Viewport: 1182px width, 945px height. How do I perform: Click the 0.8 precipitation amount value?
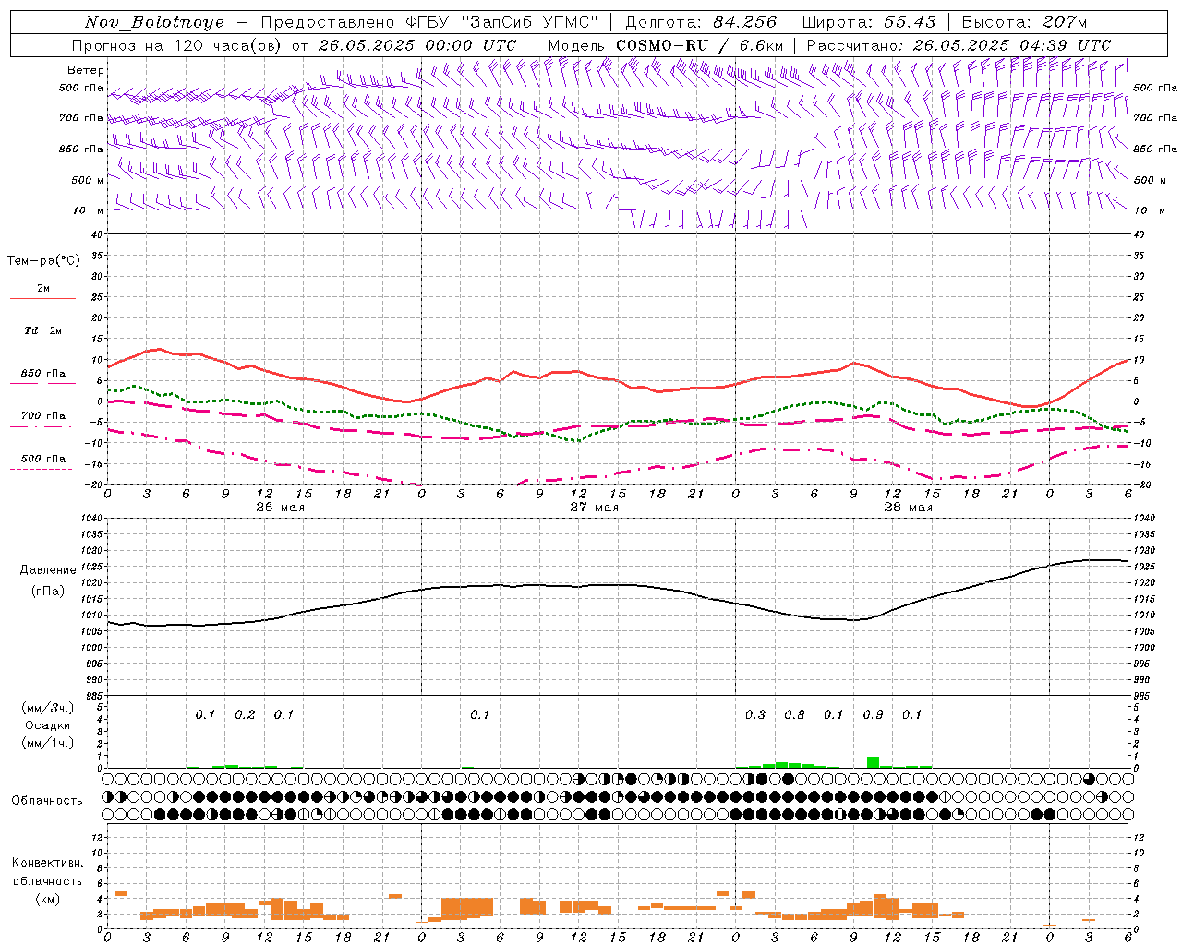(x=794, y=715)
